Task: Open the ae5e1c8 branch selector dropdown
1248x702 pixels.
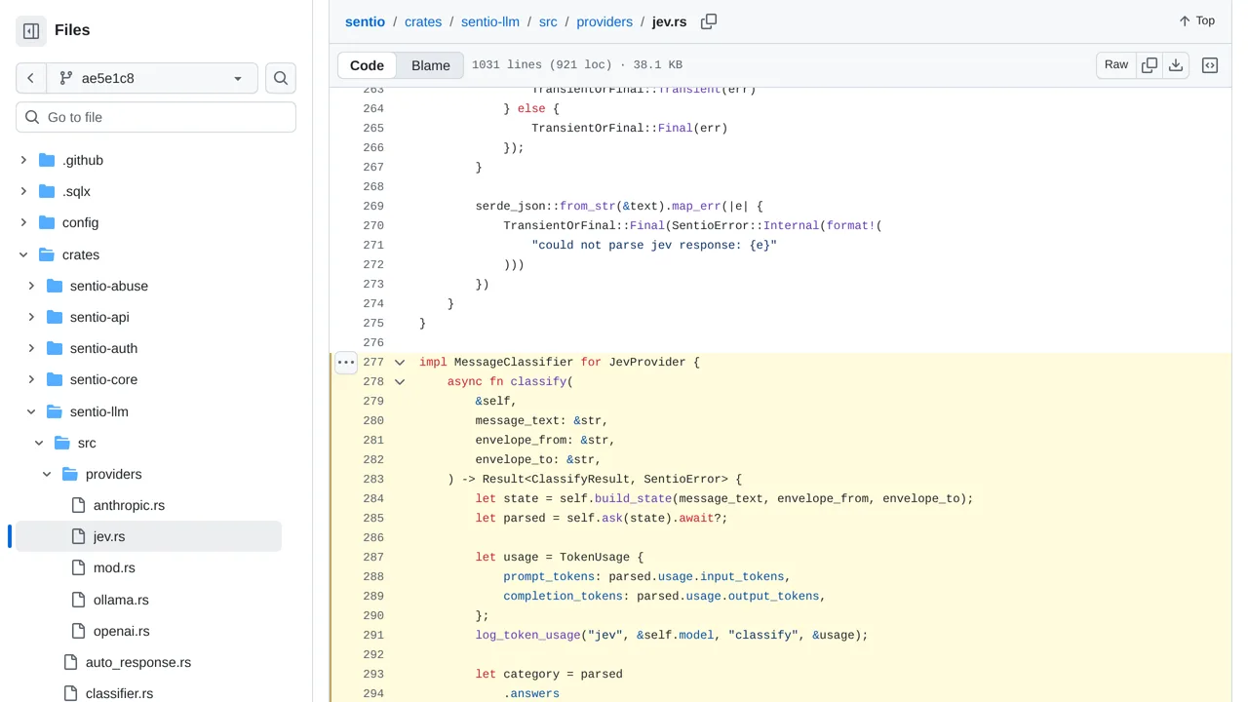Action: (x=151, y=78)
